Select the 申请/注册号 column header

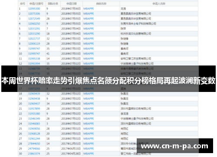coord(36,3)
